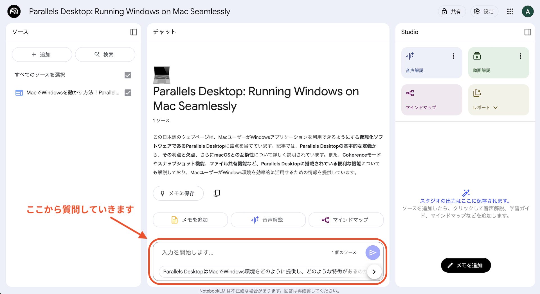Open the Google apps grid icon
The image size is (540, 294).
(x=510, y=12)
